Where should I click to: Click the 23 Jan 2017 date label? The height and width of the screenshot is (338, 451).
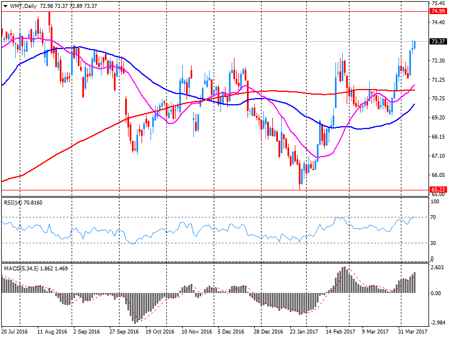click(304, 331)
